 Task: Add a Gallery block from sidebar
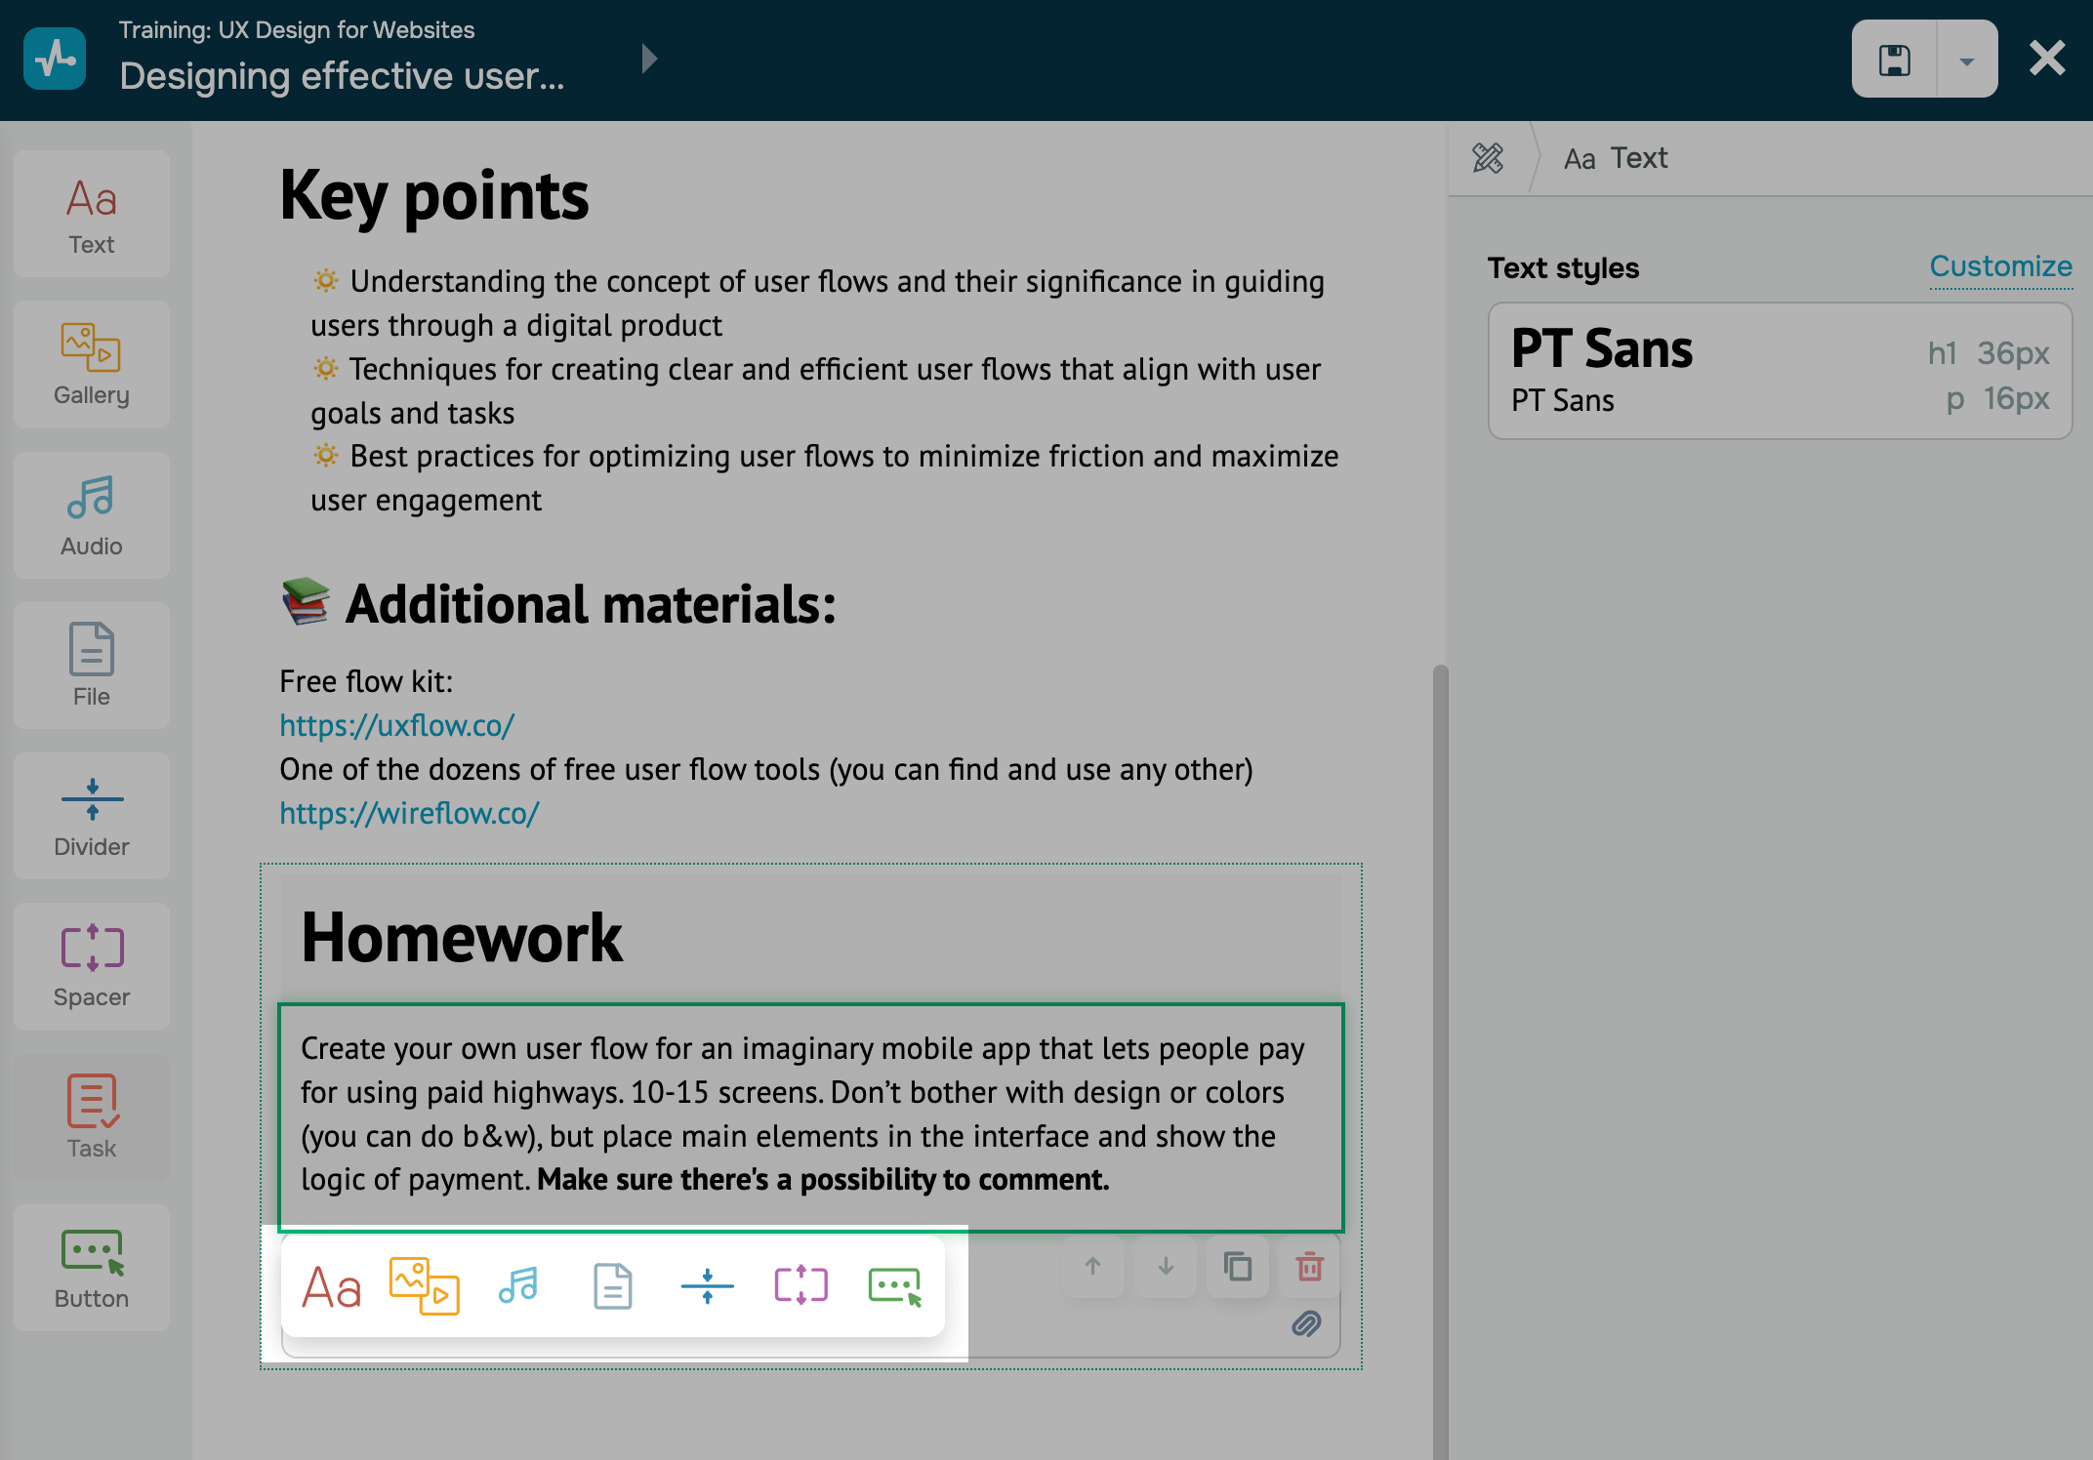tap(92, 365)
